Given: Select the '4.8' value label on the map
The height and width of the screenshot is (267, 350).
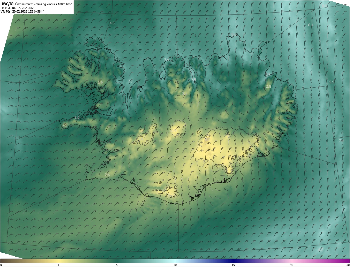Looking at the screenshot, I should click(x=112, y=23).
